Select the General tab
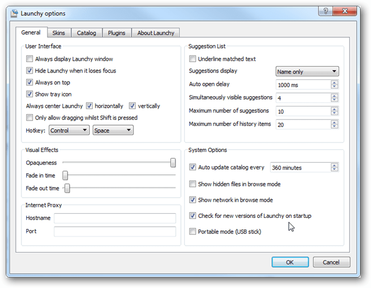 point(31,32)
